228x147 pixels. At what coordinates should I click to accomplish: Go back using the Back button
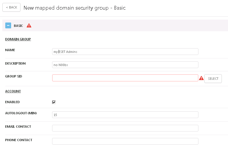tap(11, 8)
